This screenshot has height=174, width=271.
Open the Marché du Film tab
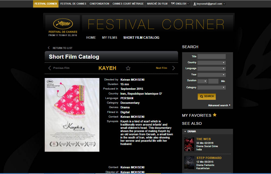pyautogui.click(x=157, y=3)
